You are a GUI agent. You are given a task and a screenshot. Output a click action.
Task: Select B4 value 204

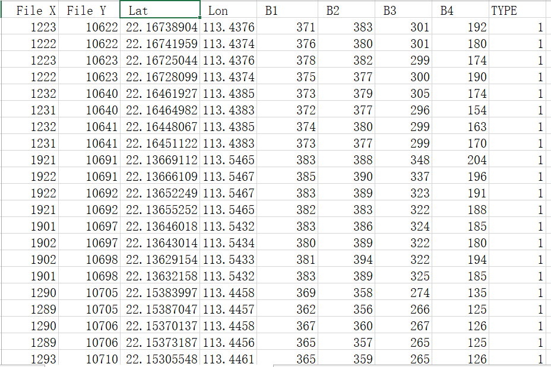pos(460,159)
